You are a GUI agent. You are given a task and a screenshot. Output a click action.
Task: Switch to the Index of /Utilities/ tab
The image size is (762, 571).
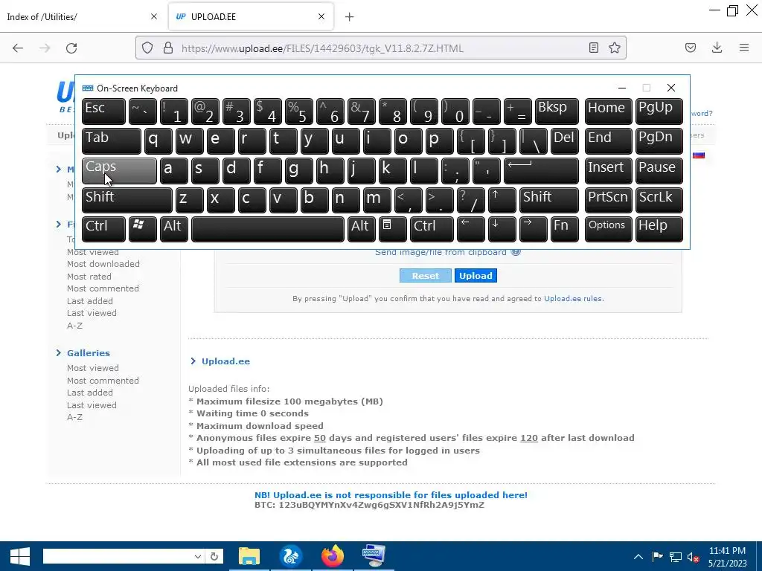pos(83,16)
